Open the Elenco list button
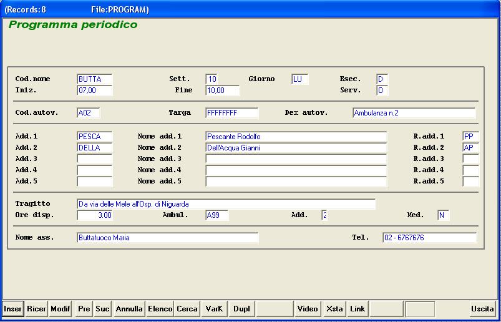This screenshot has width=501, height=322. [160, 309]
